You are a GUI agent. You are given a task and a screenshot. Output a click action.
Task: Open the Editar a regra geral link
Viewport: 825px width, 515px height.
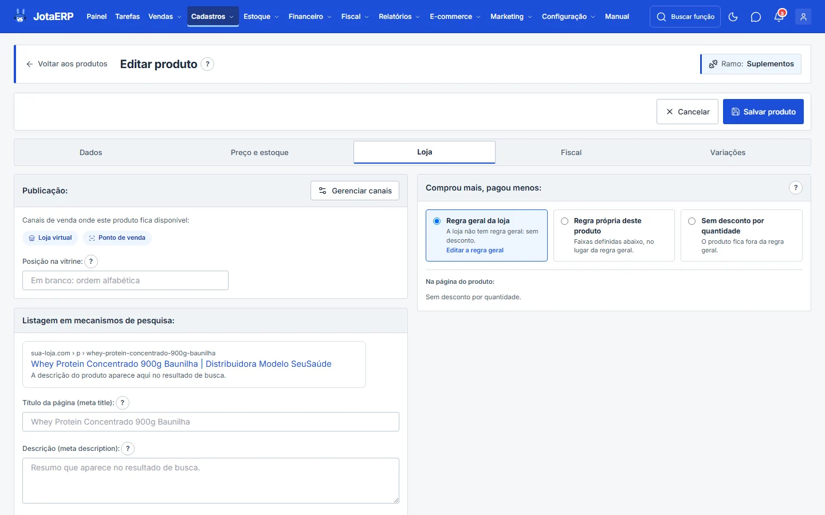click(x=475, y=250)
